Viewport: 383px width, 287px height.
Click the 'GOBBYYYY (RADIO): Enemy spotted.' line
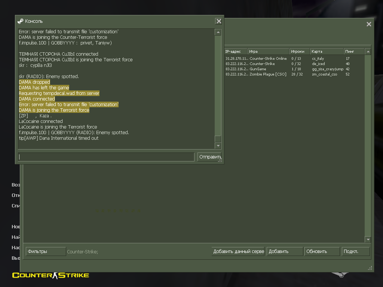74,133
